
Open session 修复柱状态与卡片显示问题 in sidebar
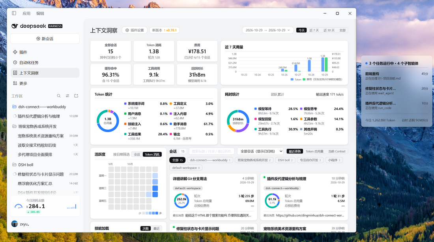45,174
